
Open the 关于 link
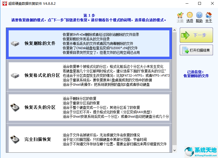[x=209, y=21]
